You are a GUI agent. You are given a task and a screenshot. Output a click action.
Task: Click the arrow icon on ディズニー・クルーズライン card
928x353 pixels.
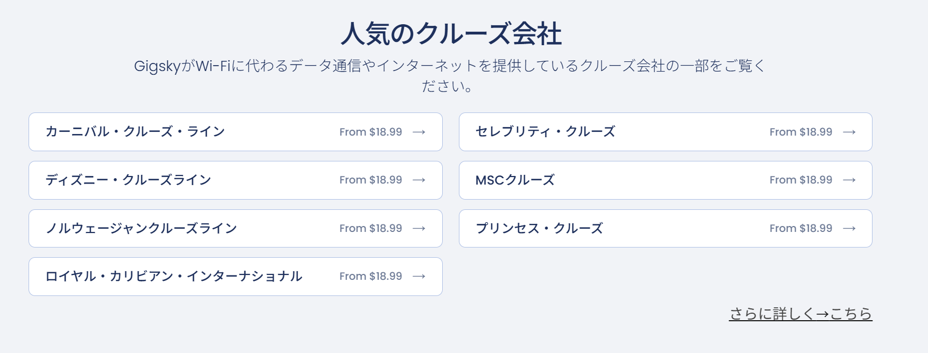pos(419,180)
